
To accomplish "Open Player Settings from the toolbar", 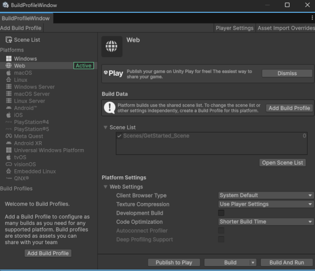I will (234, 28).
